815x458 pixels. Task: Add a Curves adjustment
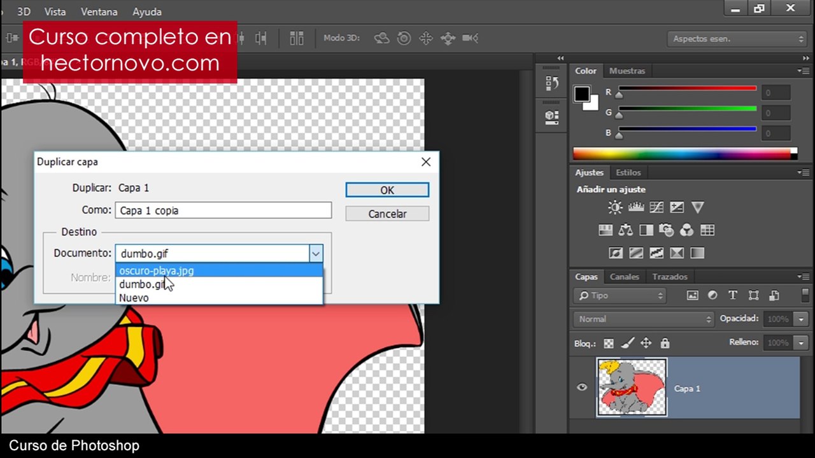tap(656, 207)
